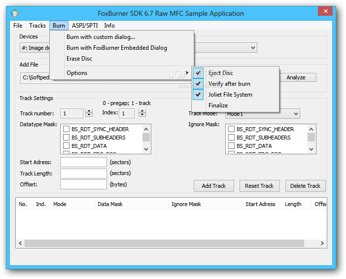Open the Info menu
The image size is (346, 279).
click(109, 26)
